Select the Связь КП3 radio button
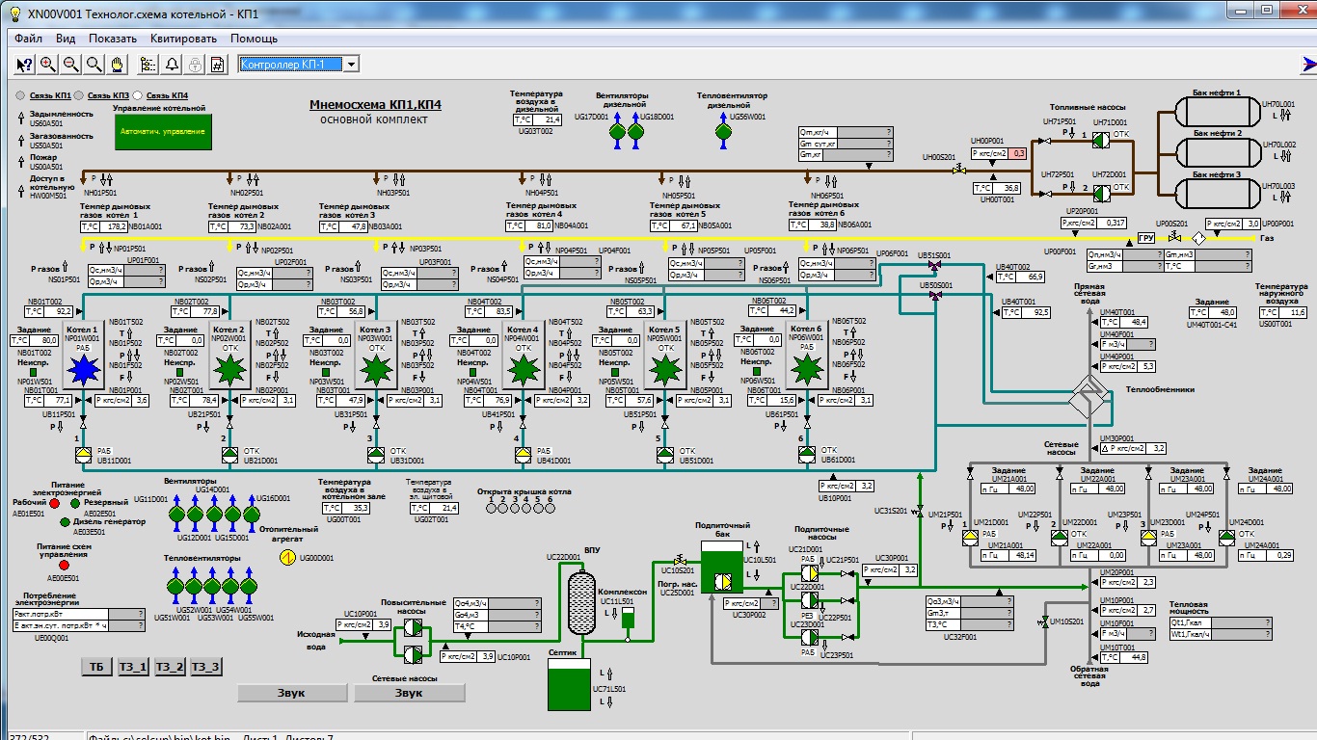This screenshot has width=1317, height=740. point(79,96)
